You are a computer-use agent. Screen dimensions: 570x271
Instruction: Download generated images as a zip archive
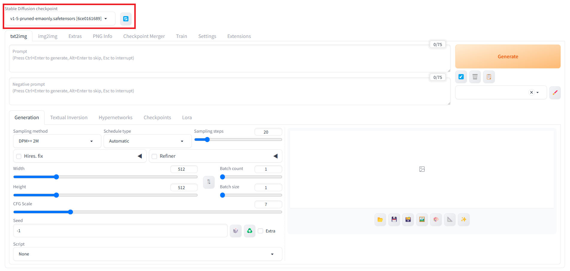tap(408, 220)
